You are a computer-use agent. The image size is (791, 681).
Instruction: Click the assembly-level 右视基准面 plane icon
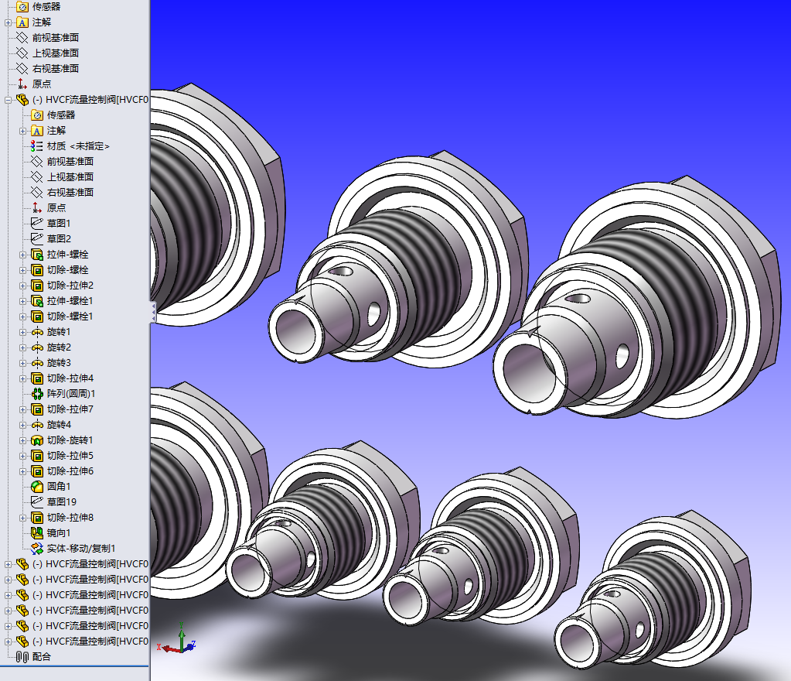22,68
